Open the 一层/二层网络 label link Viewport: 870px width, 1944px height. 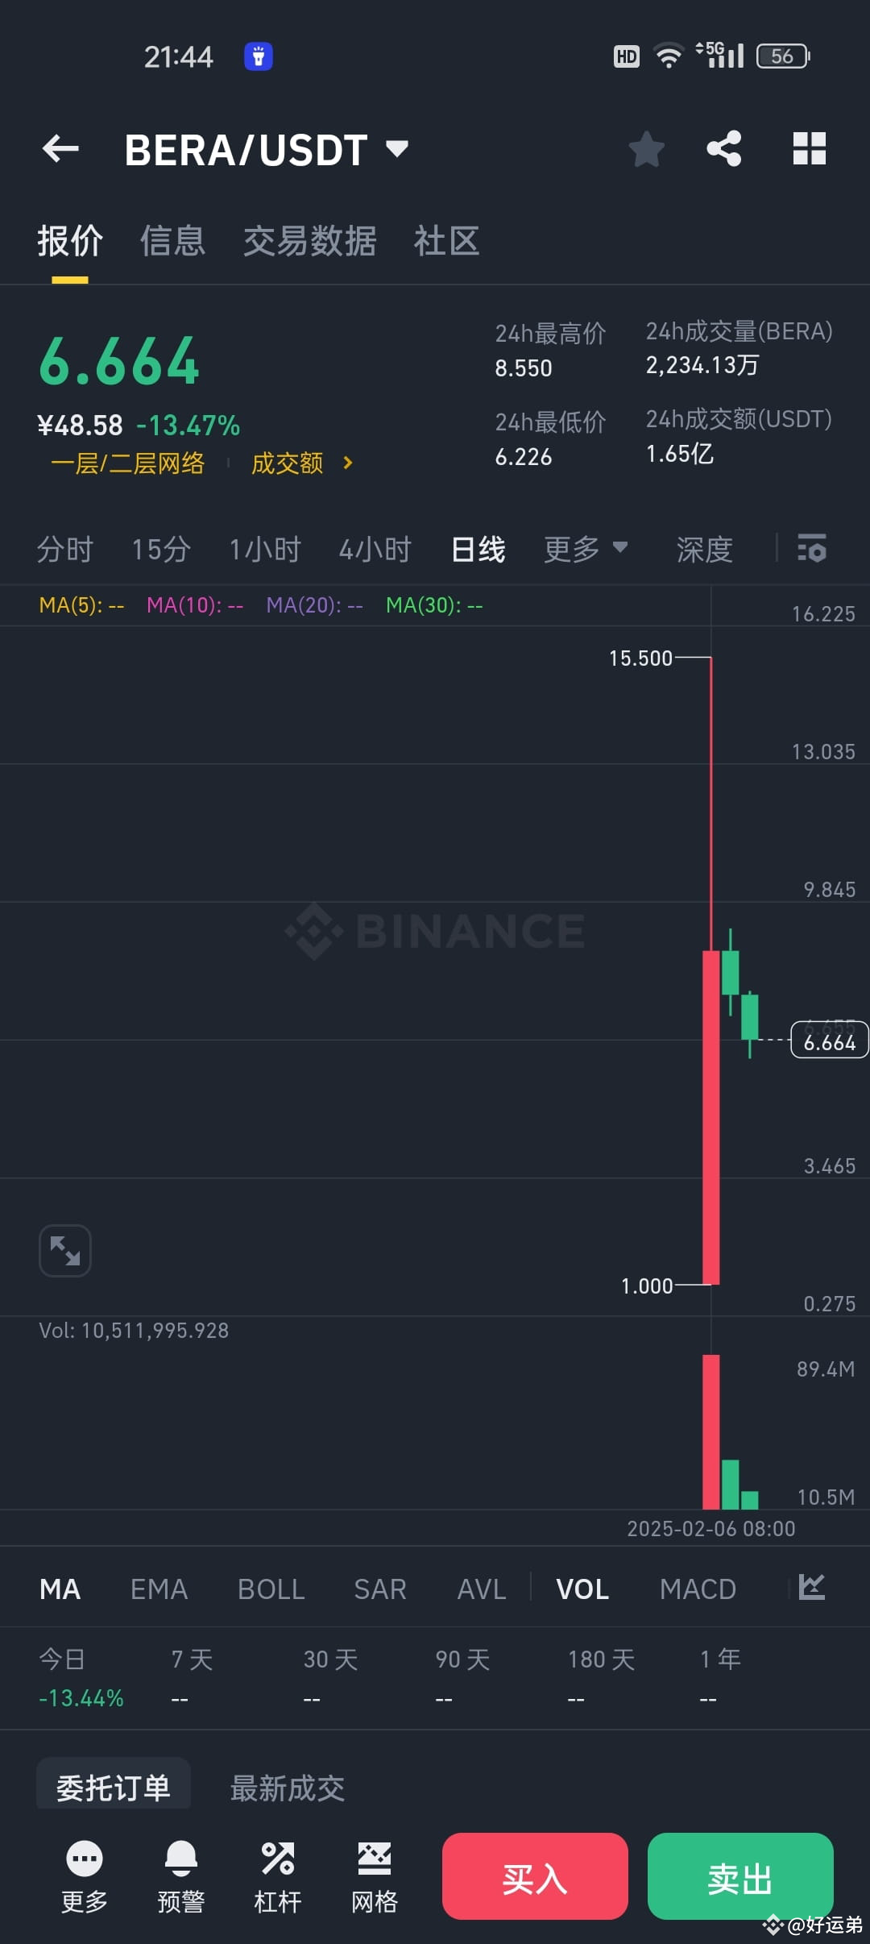[x=129, y=463]
